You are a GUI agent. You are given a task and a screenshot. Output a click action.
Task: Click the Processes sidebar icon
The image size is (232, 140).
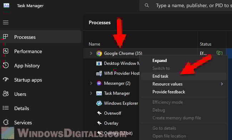[x=5, y=37]
